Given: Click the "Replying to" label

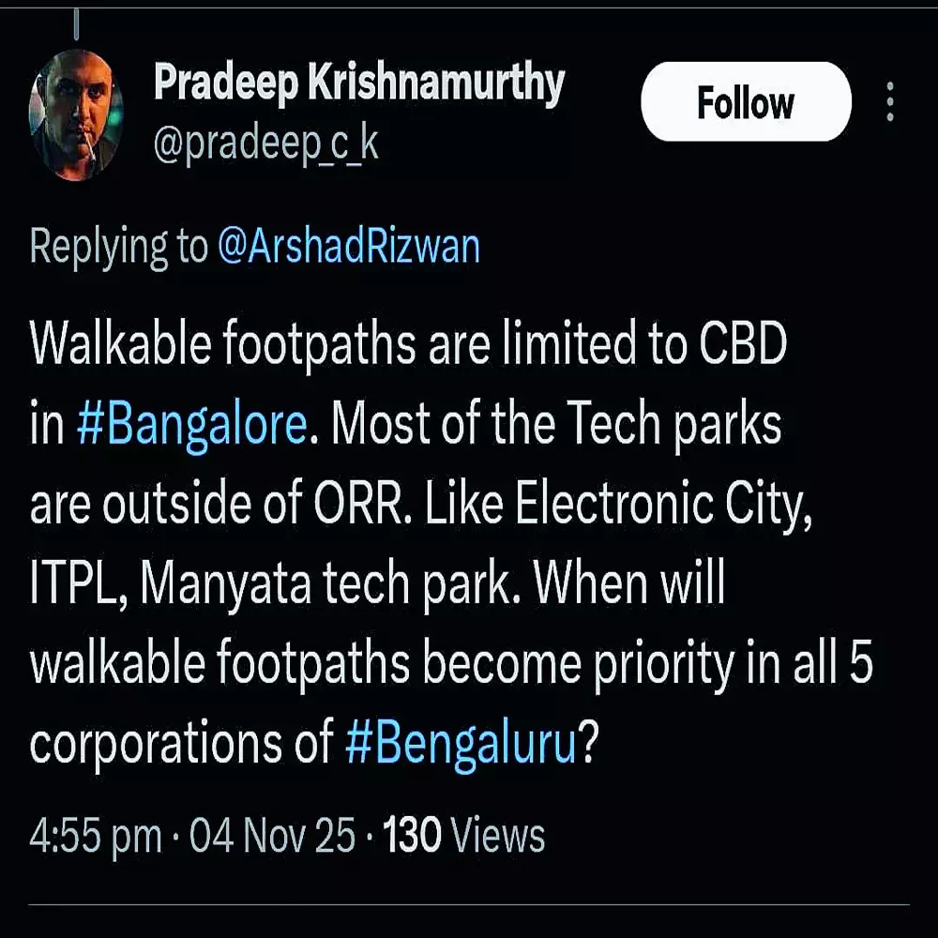Looking at the screenshot, I should pyautogui.click(x=118, y=247).
